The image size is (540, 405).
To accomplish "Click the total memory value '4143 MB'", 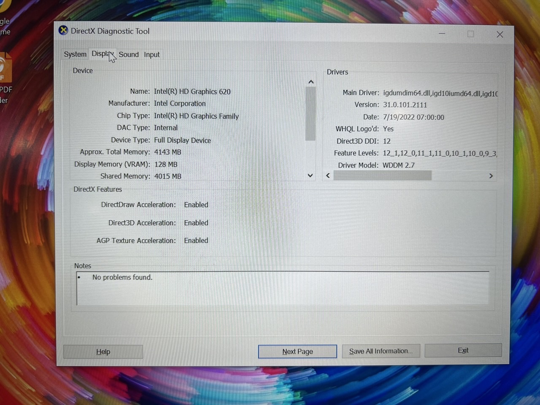I will 167,152.
